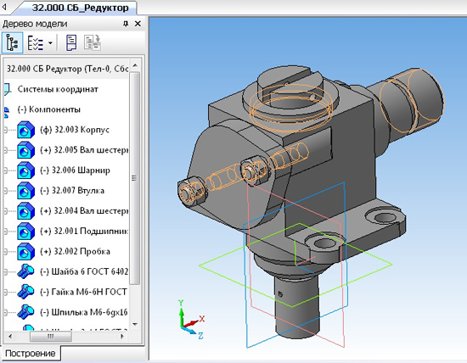Select the 32.002 Пробка component

click(x=76, y=251)
